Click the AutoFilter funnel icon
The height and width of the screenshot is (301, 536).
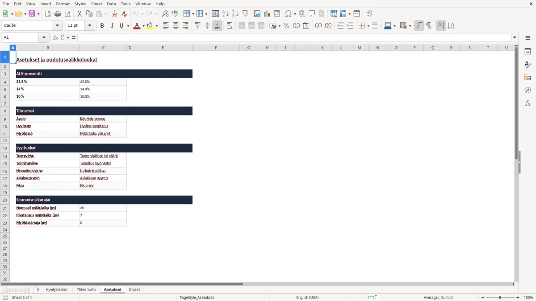[245, 14]
